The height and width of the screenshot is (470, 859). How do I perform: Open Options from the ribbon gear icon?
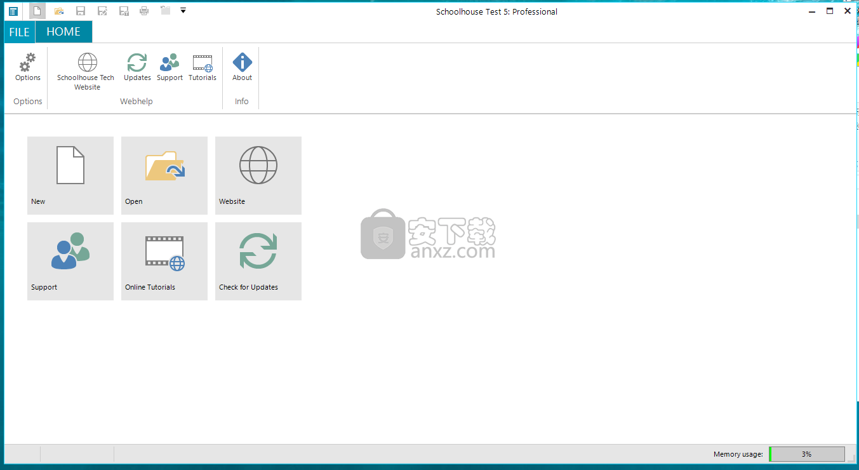(28, 67)
